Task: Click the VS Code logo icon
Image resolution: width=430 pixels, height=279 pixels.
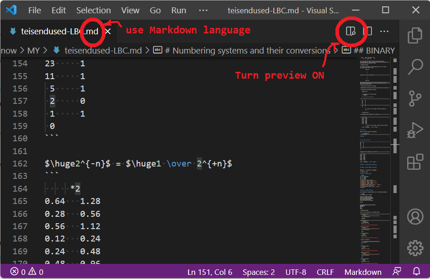Action: pyautogui.click(x=11, y=10)
